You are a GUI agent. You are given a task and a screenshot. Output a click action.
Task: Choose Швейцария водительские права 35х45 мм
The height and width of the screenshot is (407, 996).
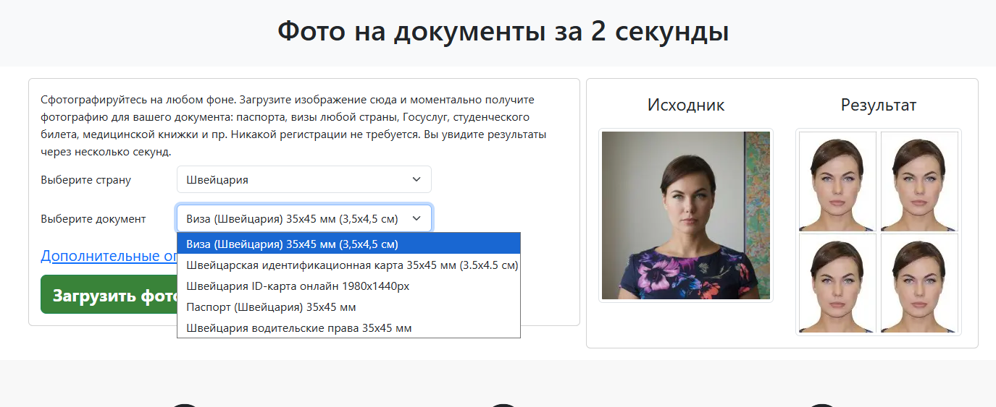[348, 328]
